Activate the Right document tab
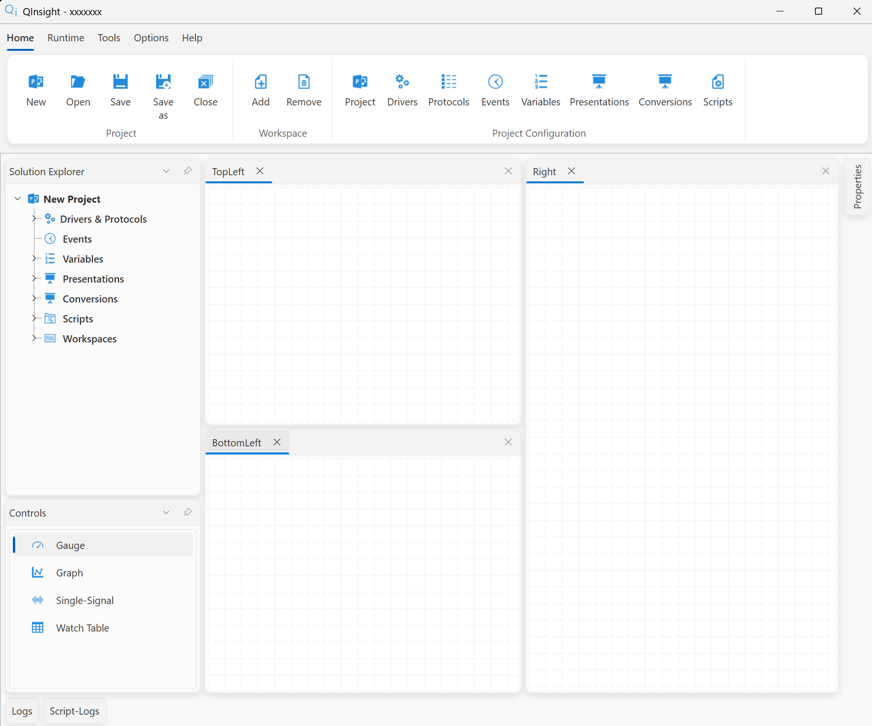The height and width of the screenshot is (726, 872). [x=544, y=171]
